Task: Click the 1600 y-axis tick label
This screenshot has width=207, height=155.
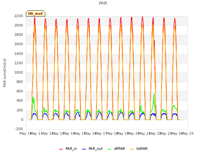Action: point(19,44)
